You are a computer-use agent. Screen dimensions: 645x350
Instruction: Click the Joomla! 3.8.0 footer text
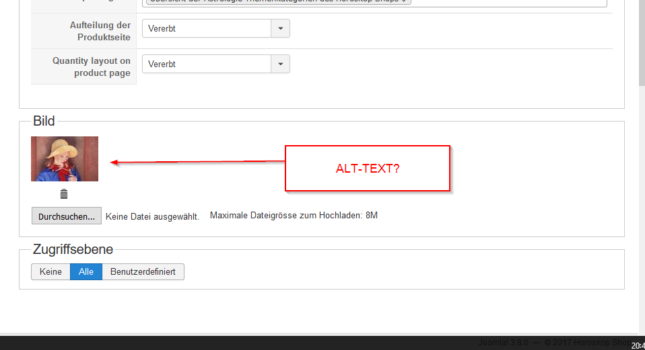(x=504, y=343)
